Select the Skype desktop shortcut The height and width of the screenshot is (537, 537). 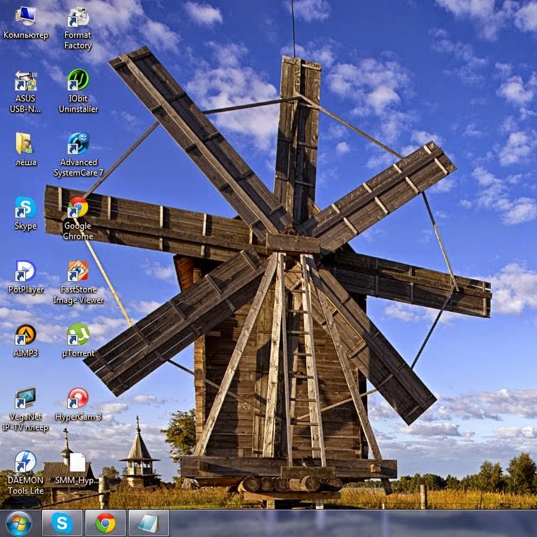[25, 208]
